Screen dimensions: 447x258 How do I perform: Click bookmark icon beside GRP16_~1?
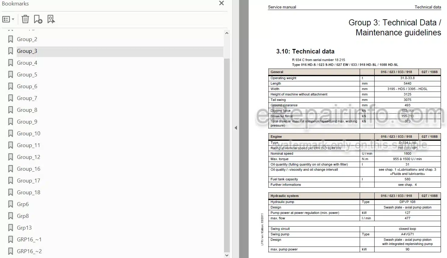pyautogui.click(x=11, y=240)
